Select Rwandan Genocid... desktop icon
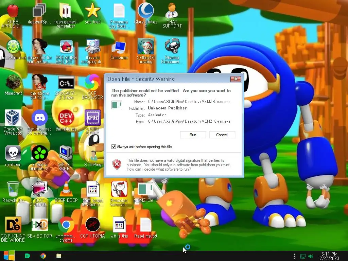Viewport: 348px width, 261px height. [119, 194]
